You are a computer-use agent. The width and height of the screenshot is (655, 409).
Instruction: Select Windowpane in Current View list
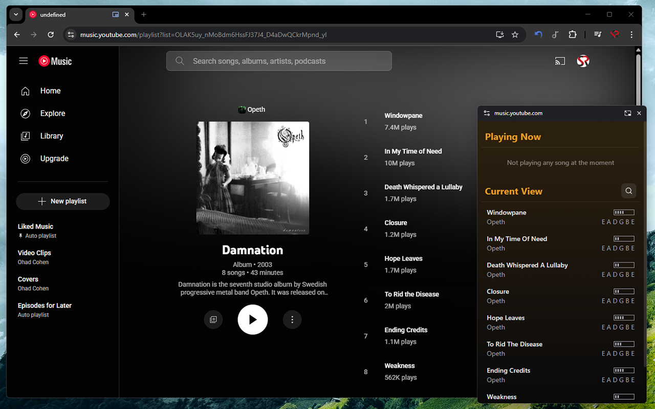[560, 217]
